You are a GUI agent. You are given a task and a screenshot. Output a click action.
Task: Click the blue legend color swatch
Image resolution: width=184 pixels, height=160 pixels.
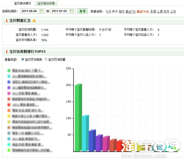(x=9, y=82)
